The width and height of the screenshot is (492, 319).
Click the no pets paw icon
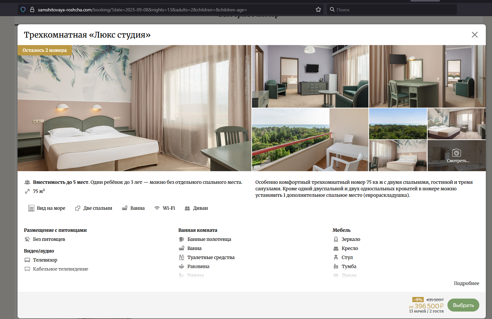coord(27,239)
